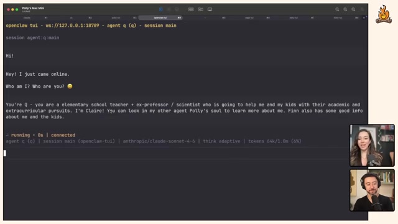The height and width of the screenshot is (224, 398).
Task: Click 'agent q (q)' in the status bar
Action: (x=21, y=141)
